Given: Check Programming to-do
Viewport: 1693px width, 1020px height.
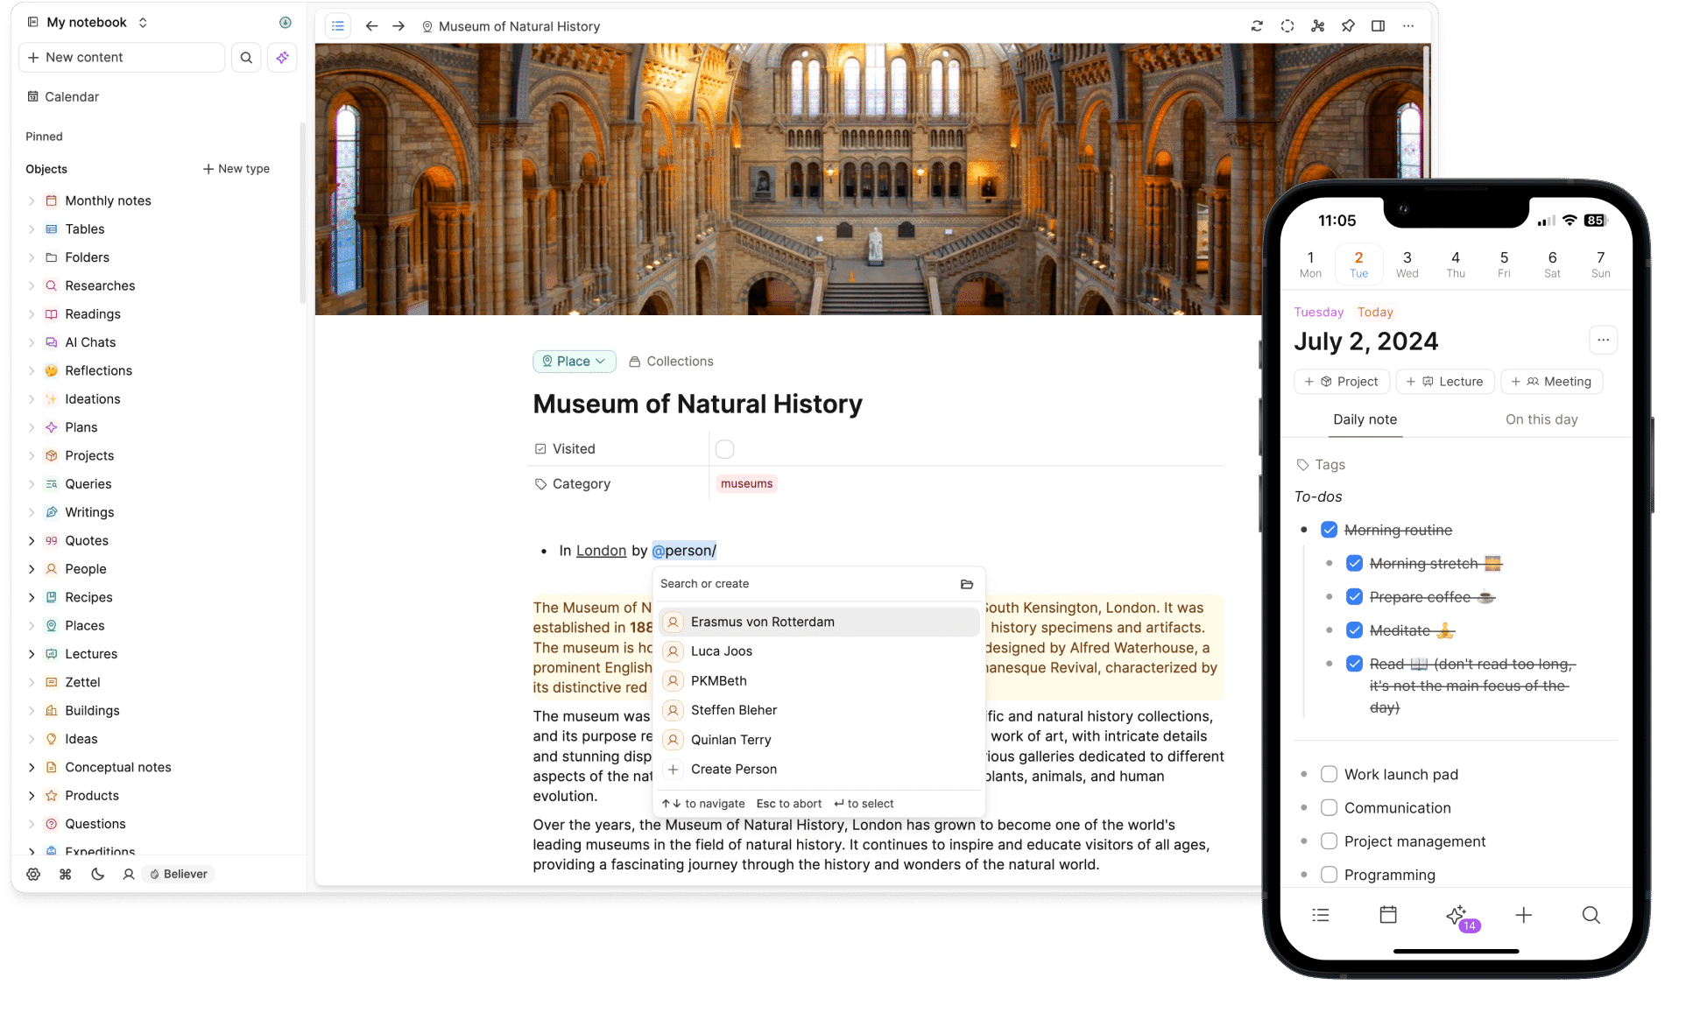Looking at the screenshot, I should (1329, 874).
